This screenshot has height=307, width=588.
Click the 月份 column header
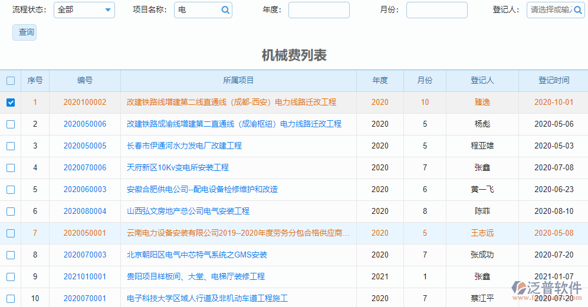(425, 81)
